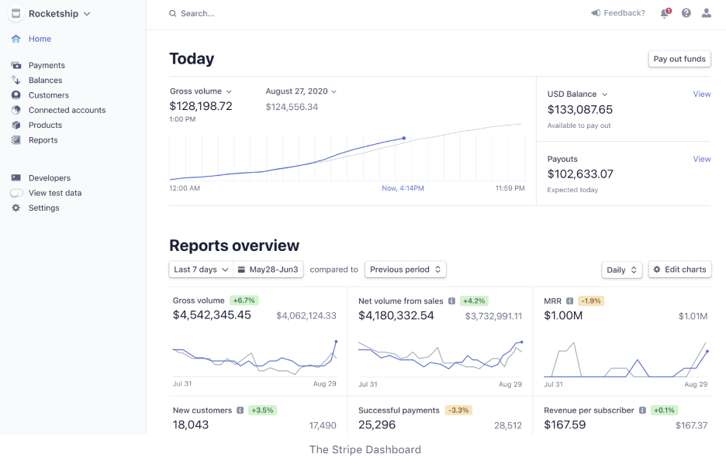
Task: Open the help question mark icon
Action: coord(685,13)
